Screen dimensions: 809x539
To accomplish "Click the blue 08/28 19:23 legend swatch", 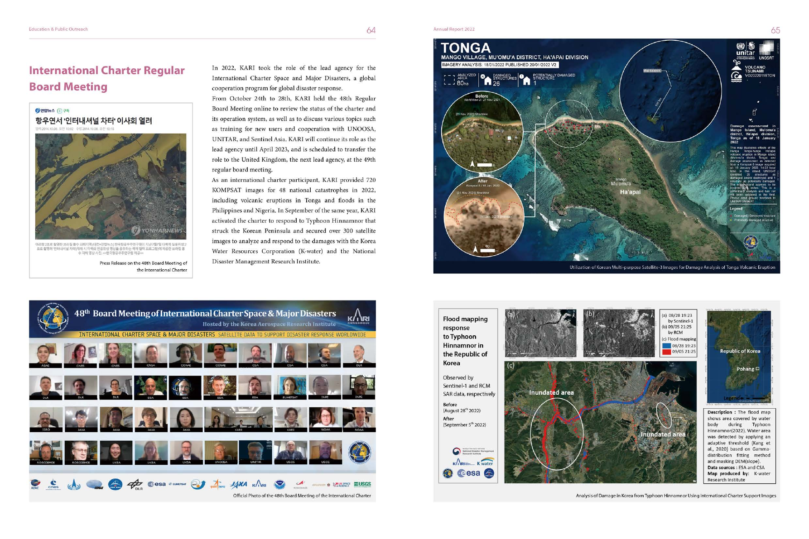I will (666, 346).
